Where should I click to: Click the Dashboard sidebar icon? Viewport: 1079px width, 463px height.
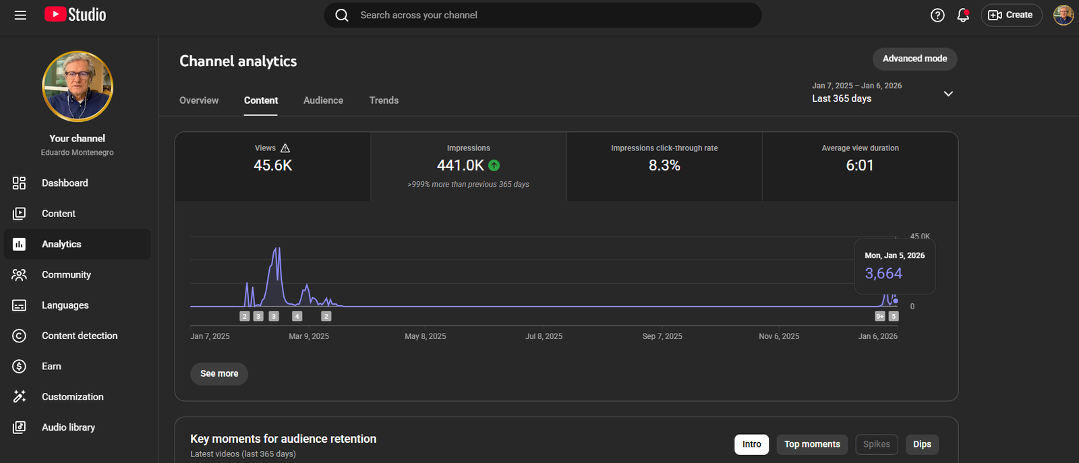(x=19, y=183)
